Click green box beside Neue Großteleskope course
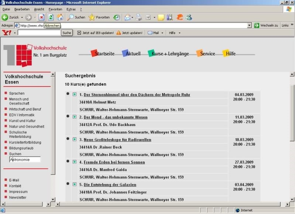The height and width of the screenshot is (214, 295). 75,140
